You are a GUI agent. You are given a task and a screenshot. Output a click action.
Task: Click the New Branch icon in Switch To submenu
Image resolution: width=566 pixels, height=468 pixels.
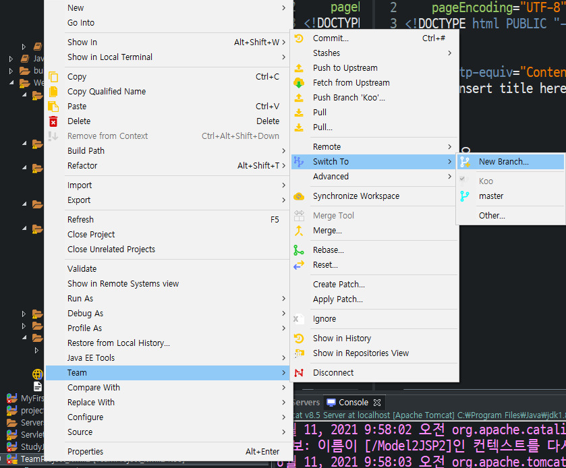tap(464, 160)
